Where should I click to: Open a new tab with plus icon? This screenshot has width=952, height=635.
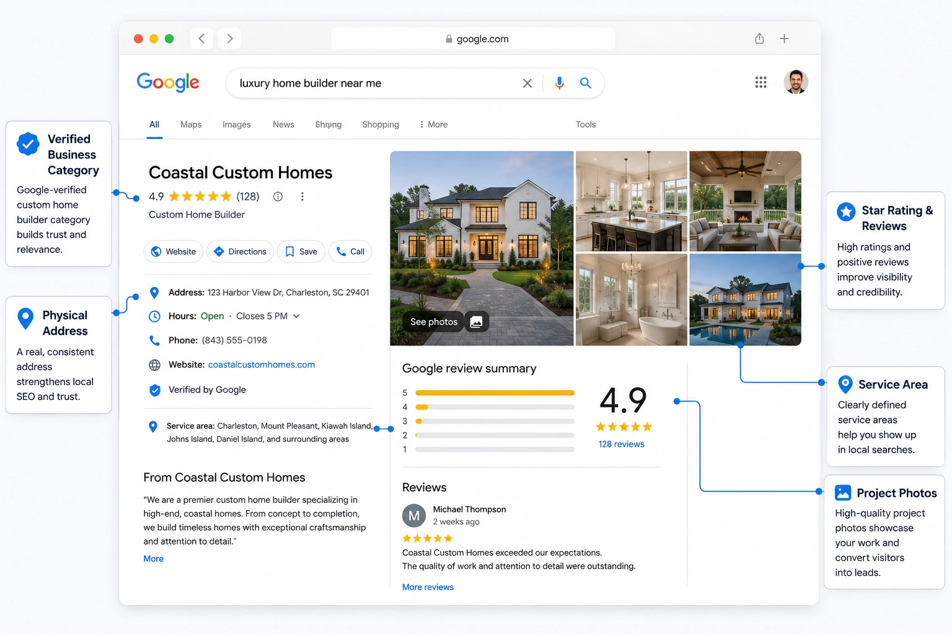[x=784, y=38]
